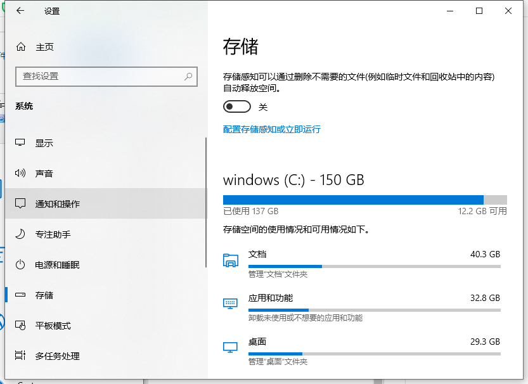Viewport: 528px width, 384px height.
Task: Maximize the Settings window
Action: pos(479,11)
